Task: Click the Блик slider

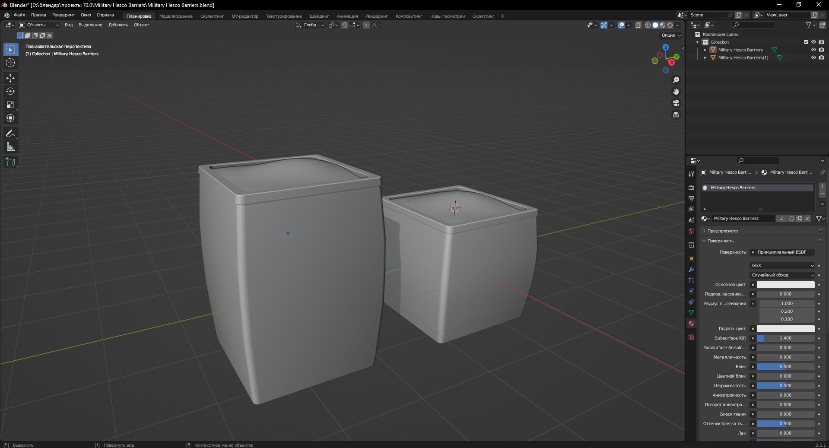Action: pos(785,367)
